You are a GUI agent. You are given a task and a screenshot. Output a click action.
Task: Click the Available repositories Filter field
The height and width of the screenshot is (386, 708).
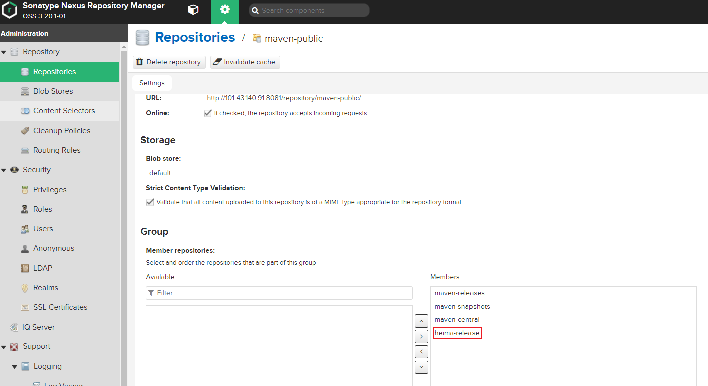[x=279, y=293]
